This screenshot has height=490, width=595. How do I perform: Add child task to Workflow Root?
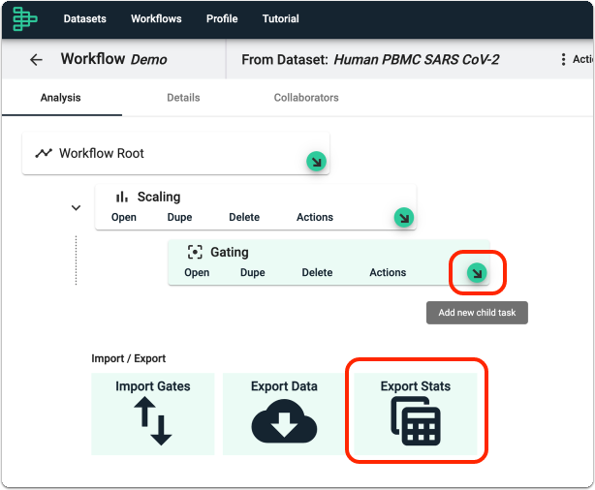(316, 162)
